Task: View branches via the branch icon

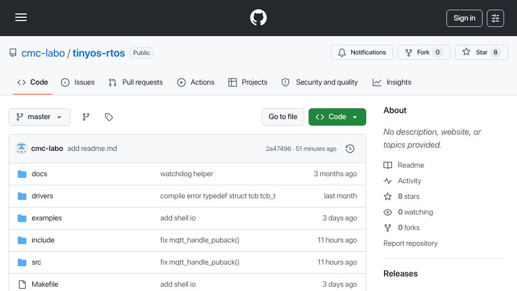Action: point(86,117)
